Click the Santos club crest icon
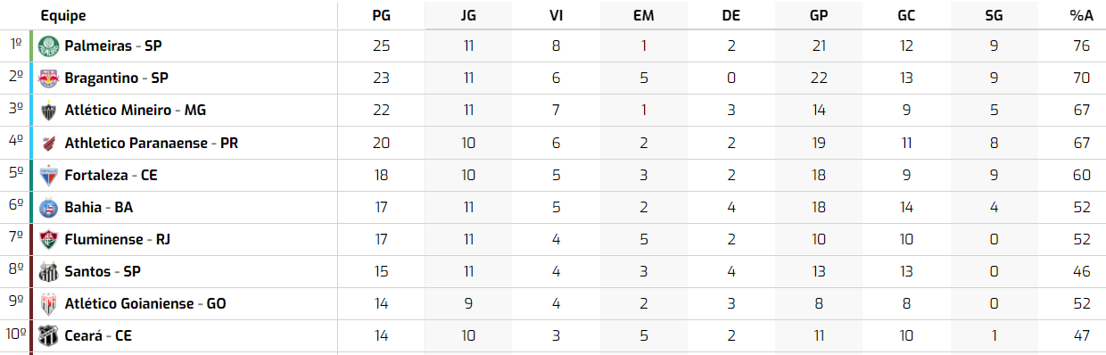The image size is (1106, 355). point(48,271)
